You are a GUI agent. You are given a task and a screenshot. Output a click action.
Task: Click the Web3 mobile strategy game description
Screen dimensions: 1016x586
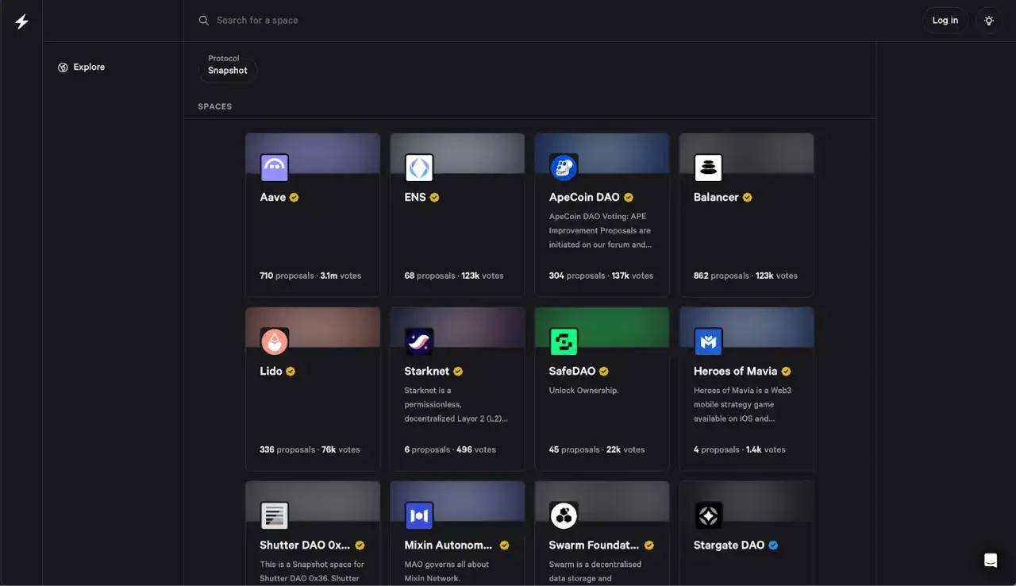pos(743,405)
